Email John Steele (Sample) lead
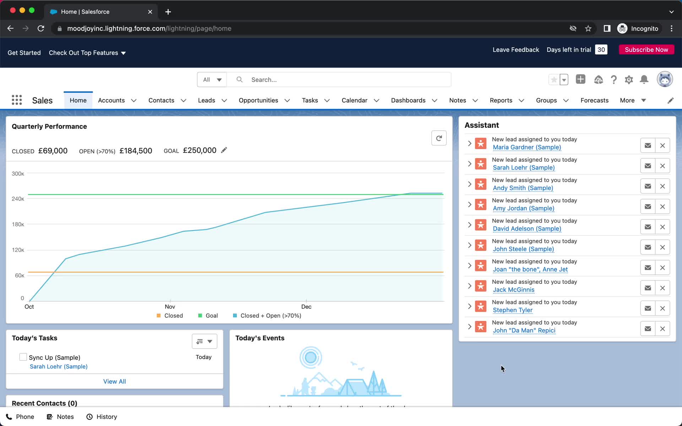Screen dimensions: 682x426 (x=648, y=247)
